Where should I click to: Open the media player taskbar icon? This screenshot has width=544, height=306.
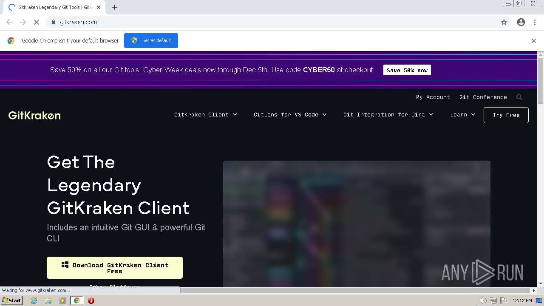pyautogui.click(x=62, y=300)
